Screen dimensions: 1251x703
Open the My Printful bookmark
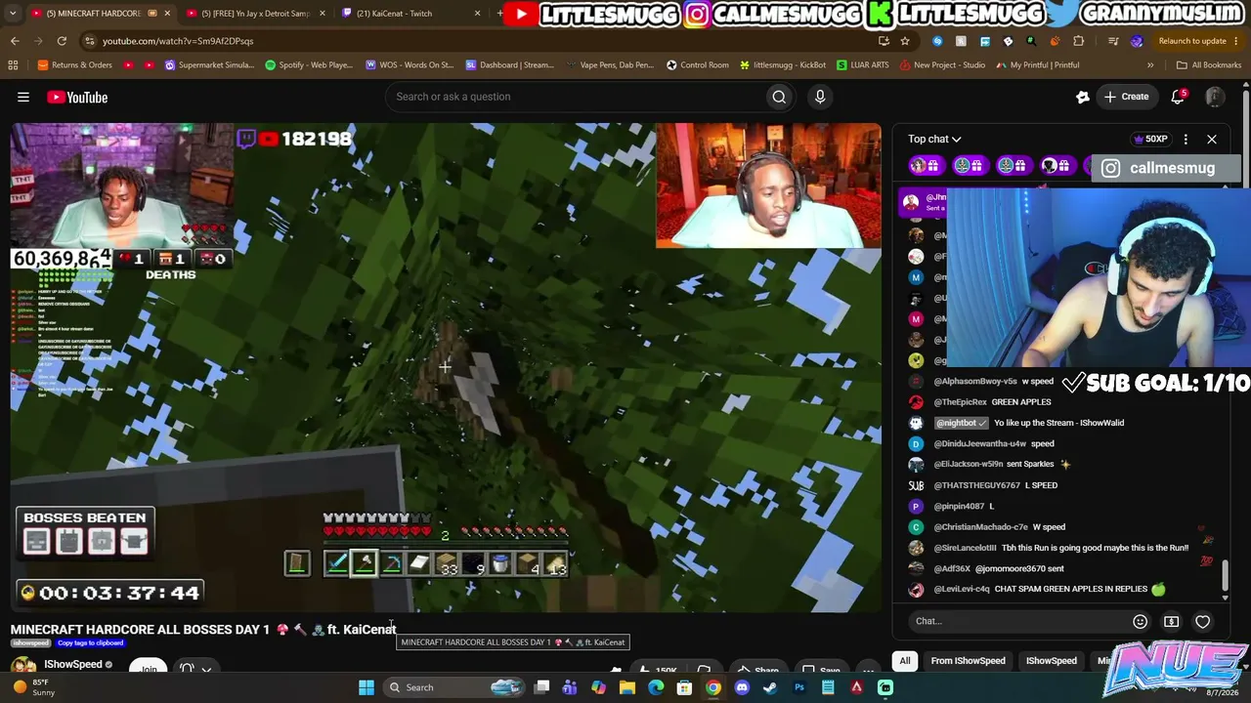1038,65
